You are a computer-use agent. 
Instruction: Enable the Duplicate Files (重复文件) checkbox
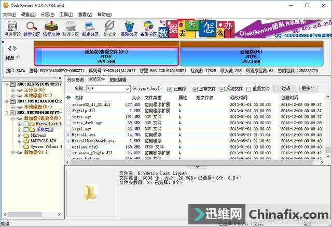coord(248,89)
